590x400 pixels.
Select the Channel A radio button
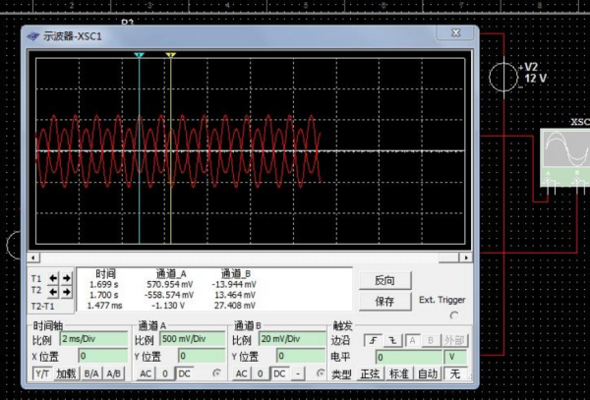(216, 372)
